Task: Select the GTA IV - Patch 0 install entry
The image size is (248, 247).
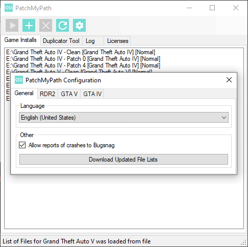Action: tap(83, 59)
